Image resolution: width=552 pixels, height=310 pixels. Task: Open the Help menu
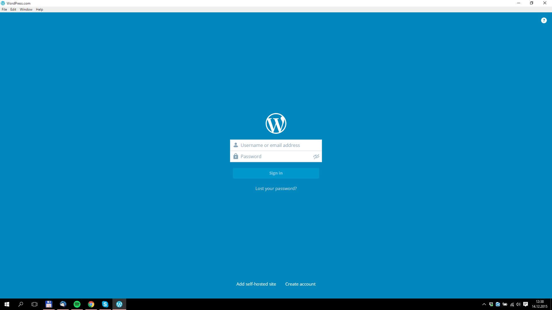(x=39, y=9)
